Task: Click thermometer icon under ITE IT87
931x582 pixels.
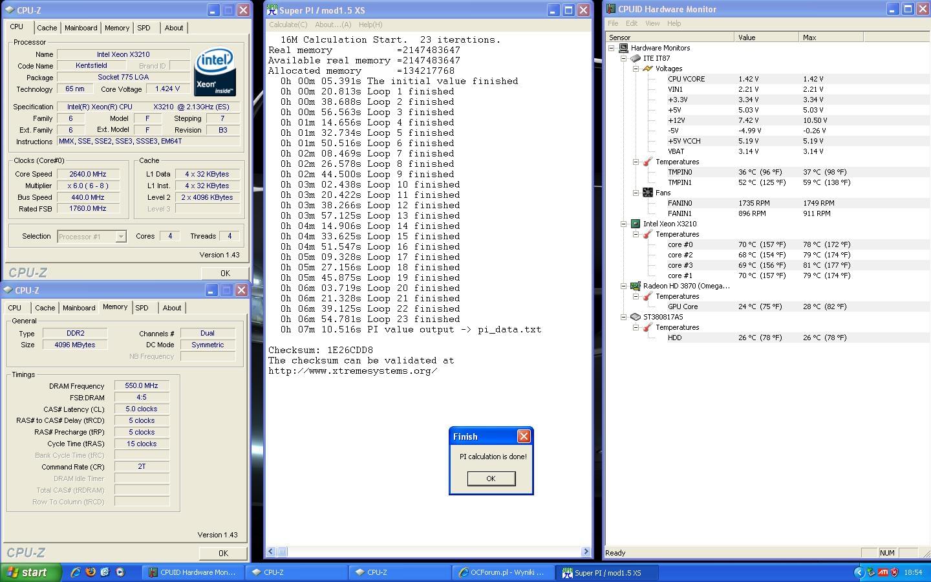Action: (648, 162)
